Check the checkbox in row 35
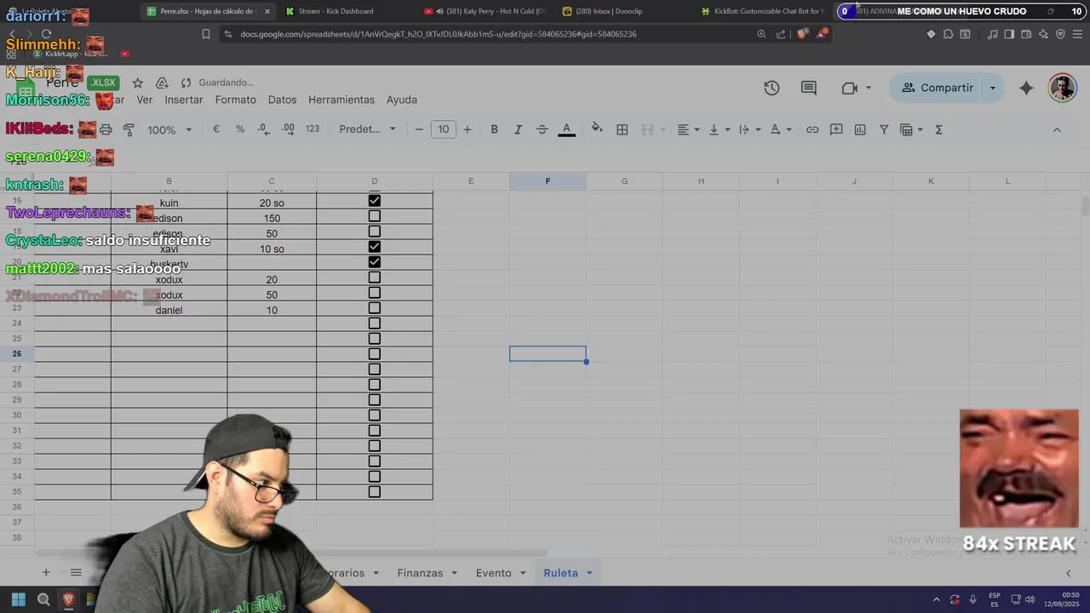The height and width of the screenshot is (613, 1090). pos(375,492)
